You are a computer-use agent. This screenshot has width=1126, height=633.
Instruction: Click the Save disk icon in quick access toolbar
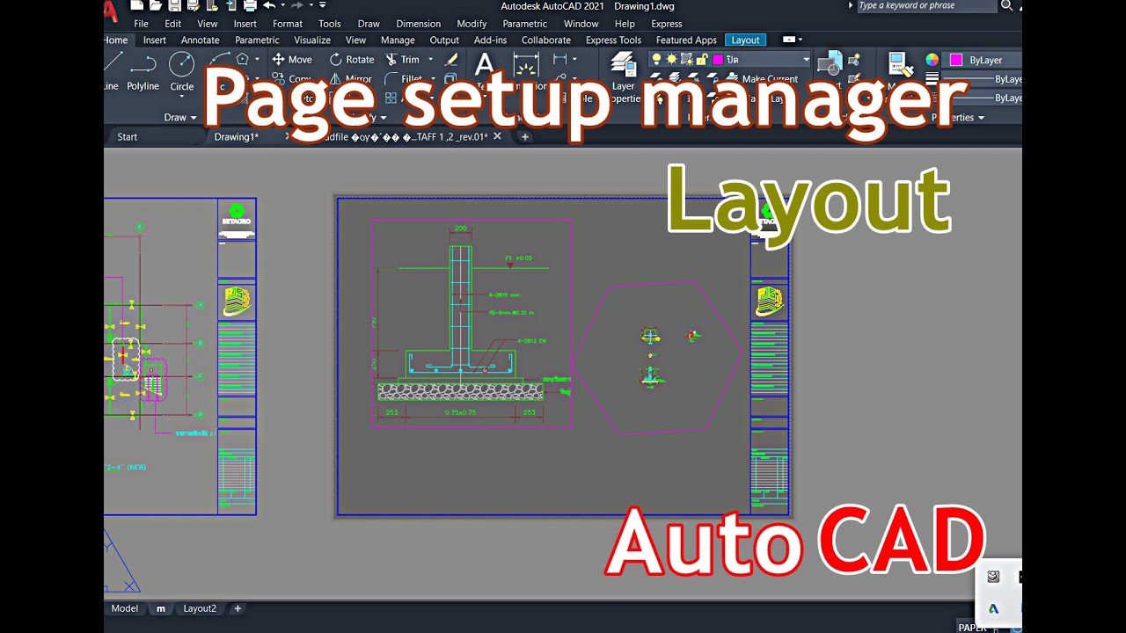click(x=175, y=6)
